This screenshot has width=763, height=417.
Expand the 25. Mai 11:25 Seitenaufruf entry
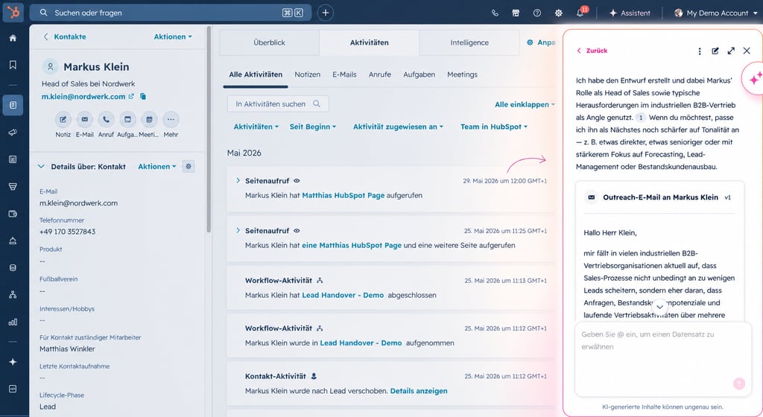point(238,230)
